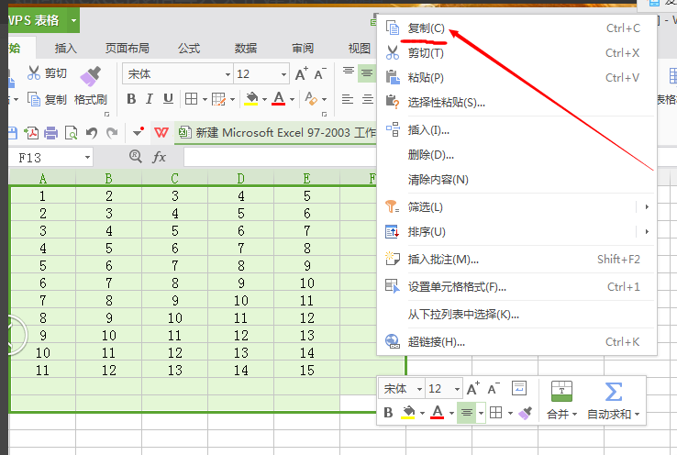Switch to the 视图 ribbon tab
Viewport: 677px width, 455px height.
coord(360,48)
